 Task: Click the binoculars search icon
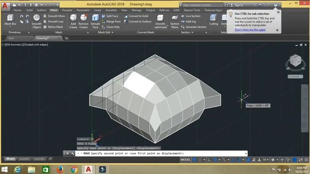226,5
